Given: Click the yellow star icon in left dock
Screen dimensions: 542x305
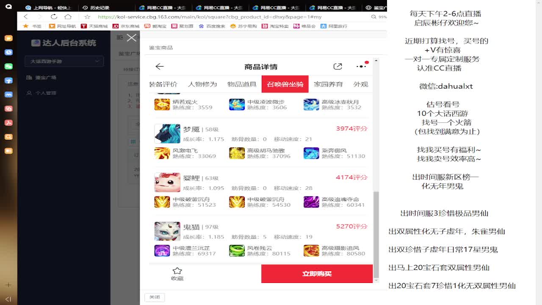Looking at the screenshot, I should 8,38.
